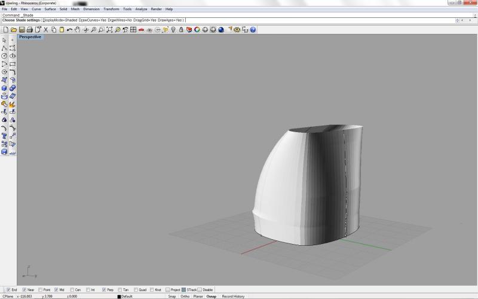Enable the Tan osnap checkbox
The height and width of the screenshot is (299, 478).
coord(120,289)
